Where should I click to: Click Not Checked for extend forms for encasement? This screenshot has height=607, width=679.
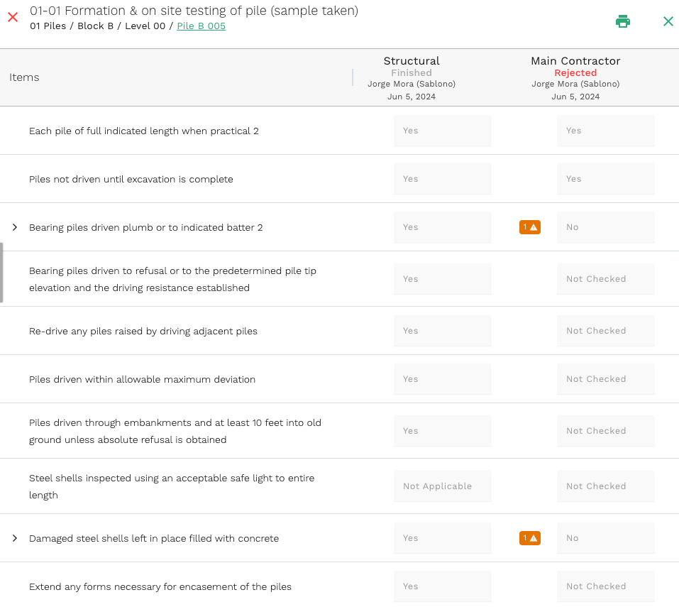[x=605, y=586]
